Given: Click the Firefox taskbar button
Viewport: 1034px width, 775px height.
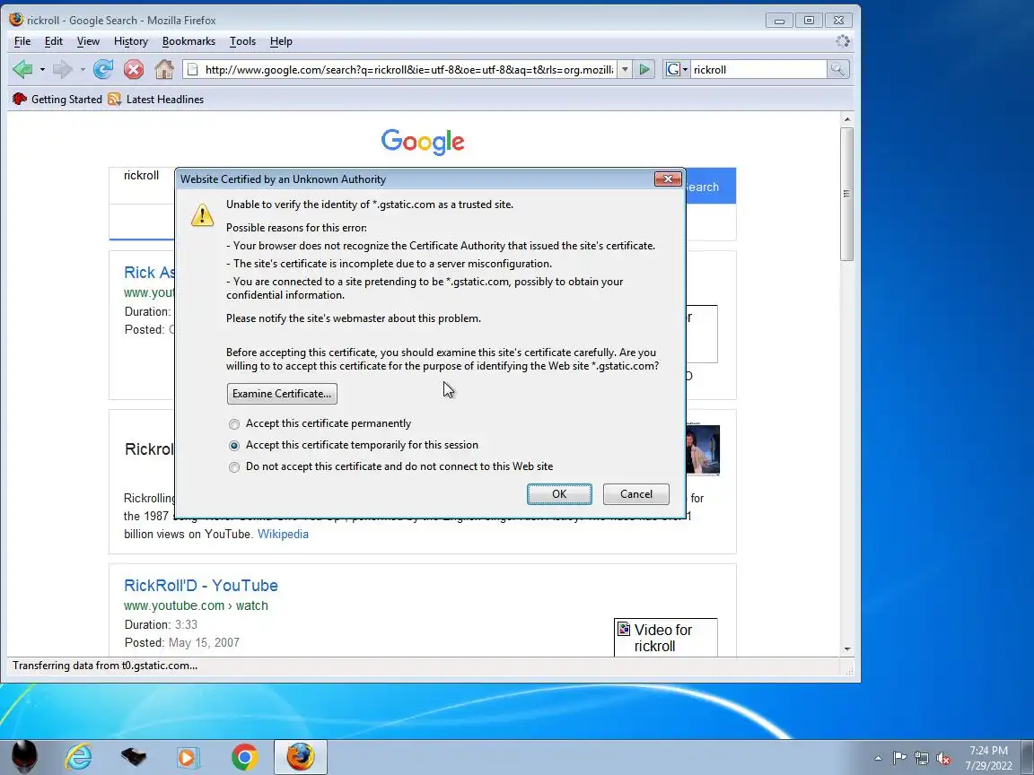Looking at the screenshot, I should point(300,756).
